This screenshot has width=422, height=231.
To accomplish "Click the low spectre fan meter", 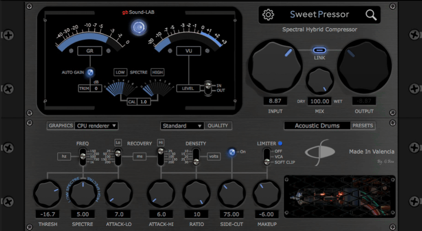I will (121, 88).
